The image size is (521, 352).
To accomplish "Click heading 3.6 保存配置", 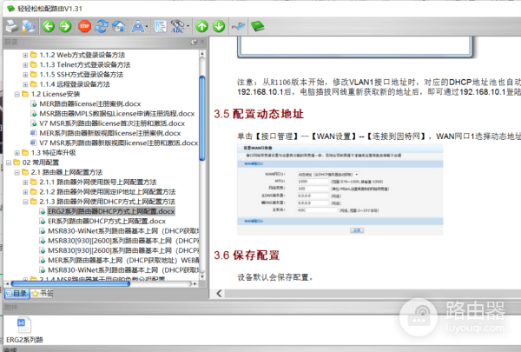I will pos(247,256).
